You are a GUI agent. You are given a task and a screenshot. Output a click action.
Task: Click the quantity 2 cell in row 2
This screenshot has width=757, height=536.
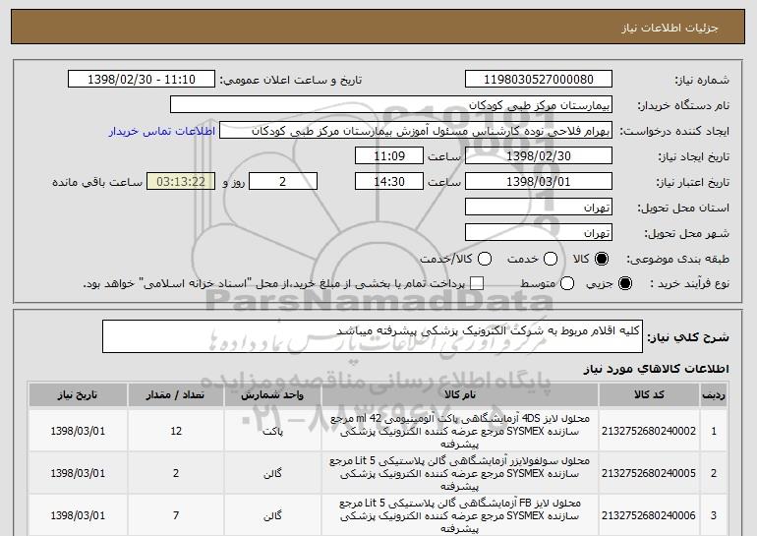pos(176,473)
